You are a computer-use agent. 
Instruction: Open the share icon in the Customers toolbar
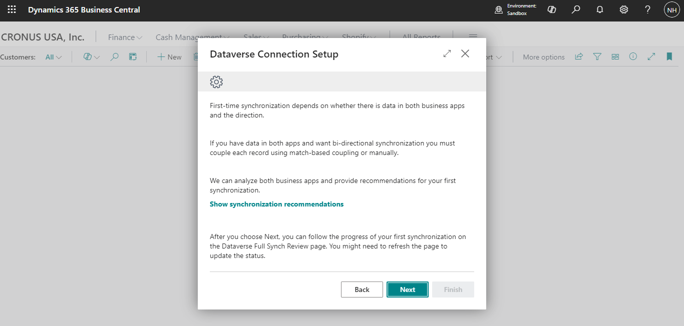[579, 57]
